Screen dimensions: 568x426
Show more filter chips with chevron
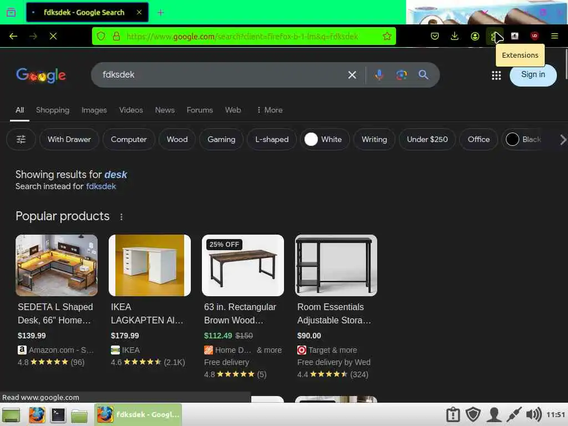coord(562,140)
